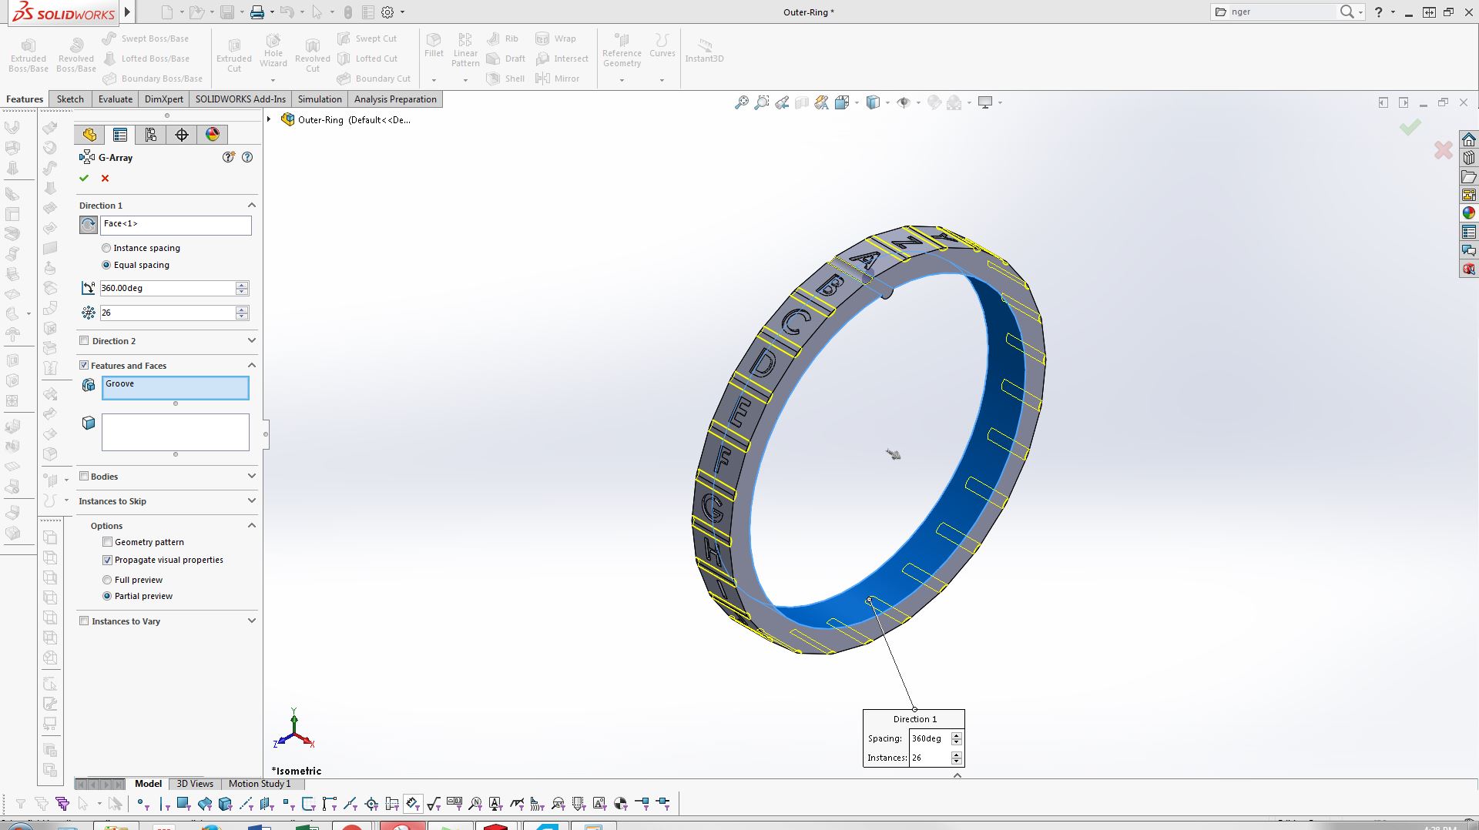Open the Analysis Preparation tab
The image size is (1479, 830).
tap(395, 99)
